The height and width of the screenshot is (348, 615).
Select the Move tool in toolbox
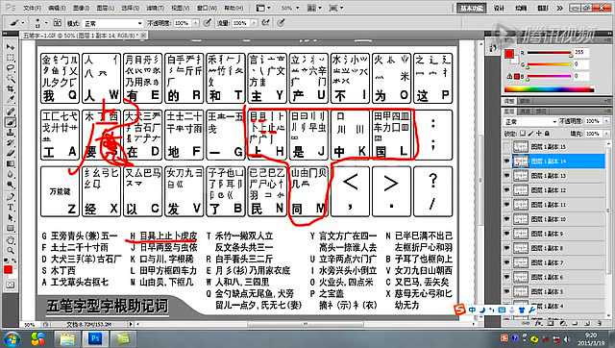click(x=11, y=47)
